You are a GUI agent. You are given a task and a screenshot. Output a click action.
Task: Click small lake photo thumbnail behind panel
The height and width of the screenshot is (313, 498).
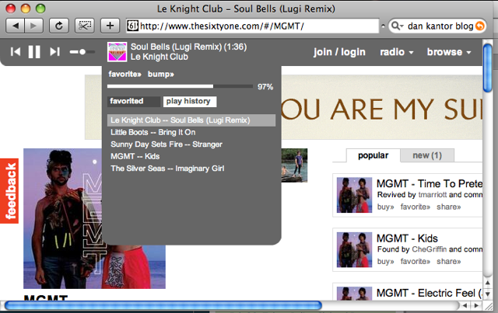pos(294,165)
